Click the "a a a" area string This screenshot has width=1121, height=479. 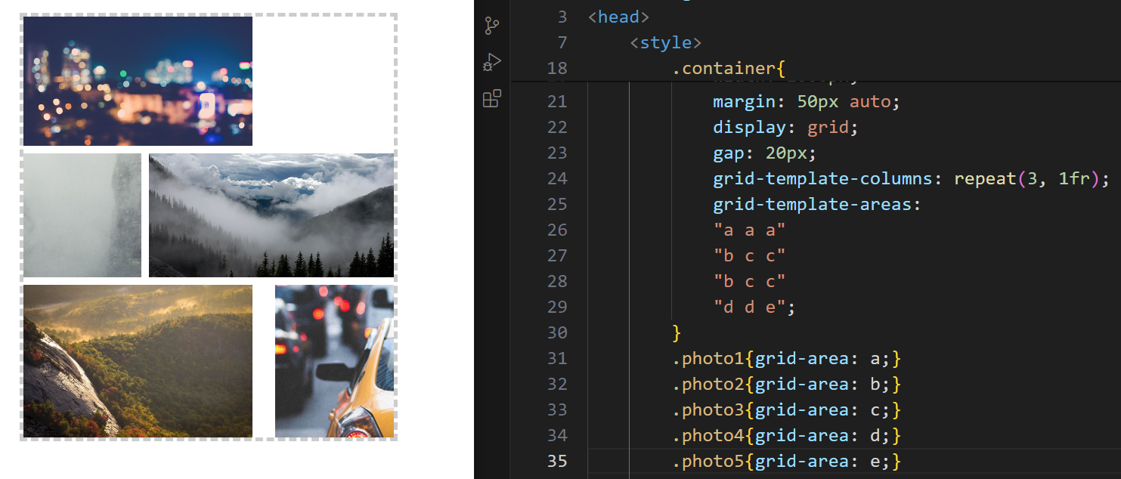(749, 230)
